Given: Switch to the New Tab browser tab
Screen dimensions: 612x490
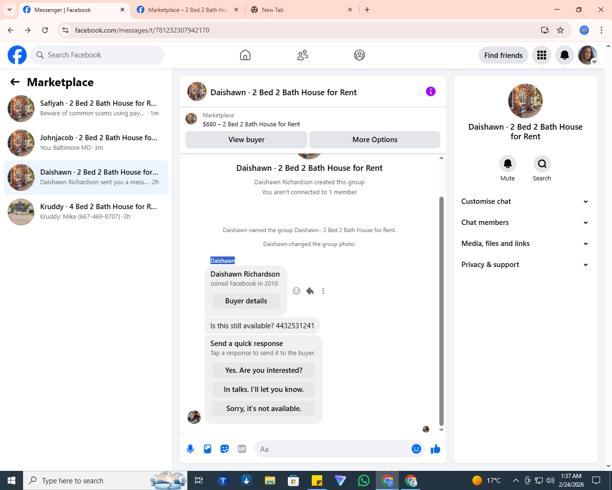Looking at the screenshot, I should pyautogui.click(x=302, y=10).
